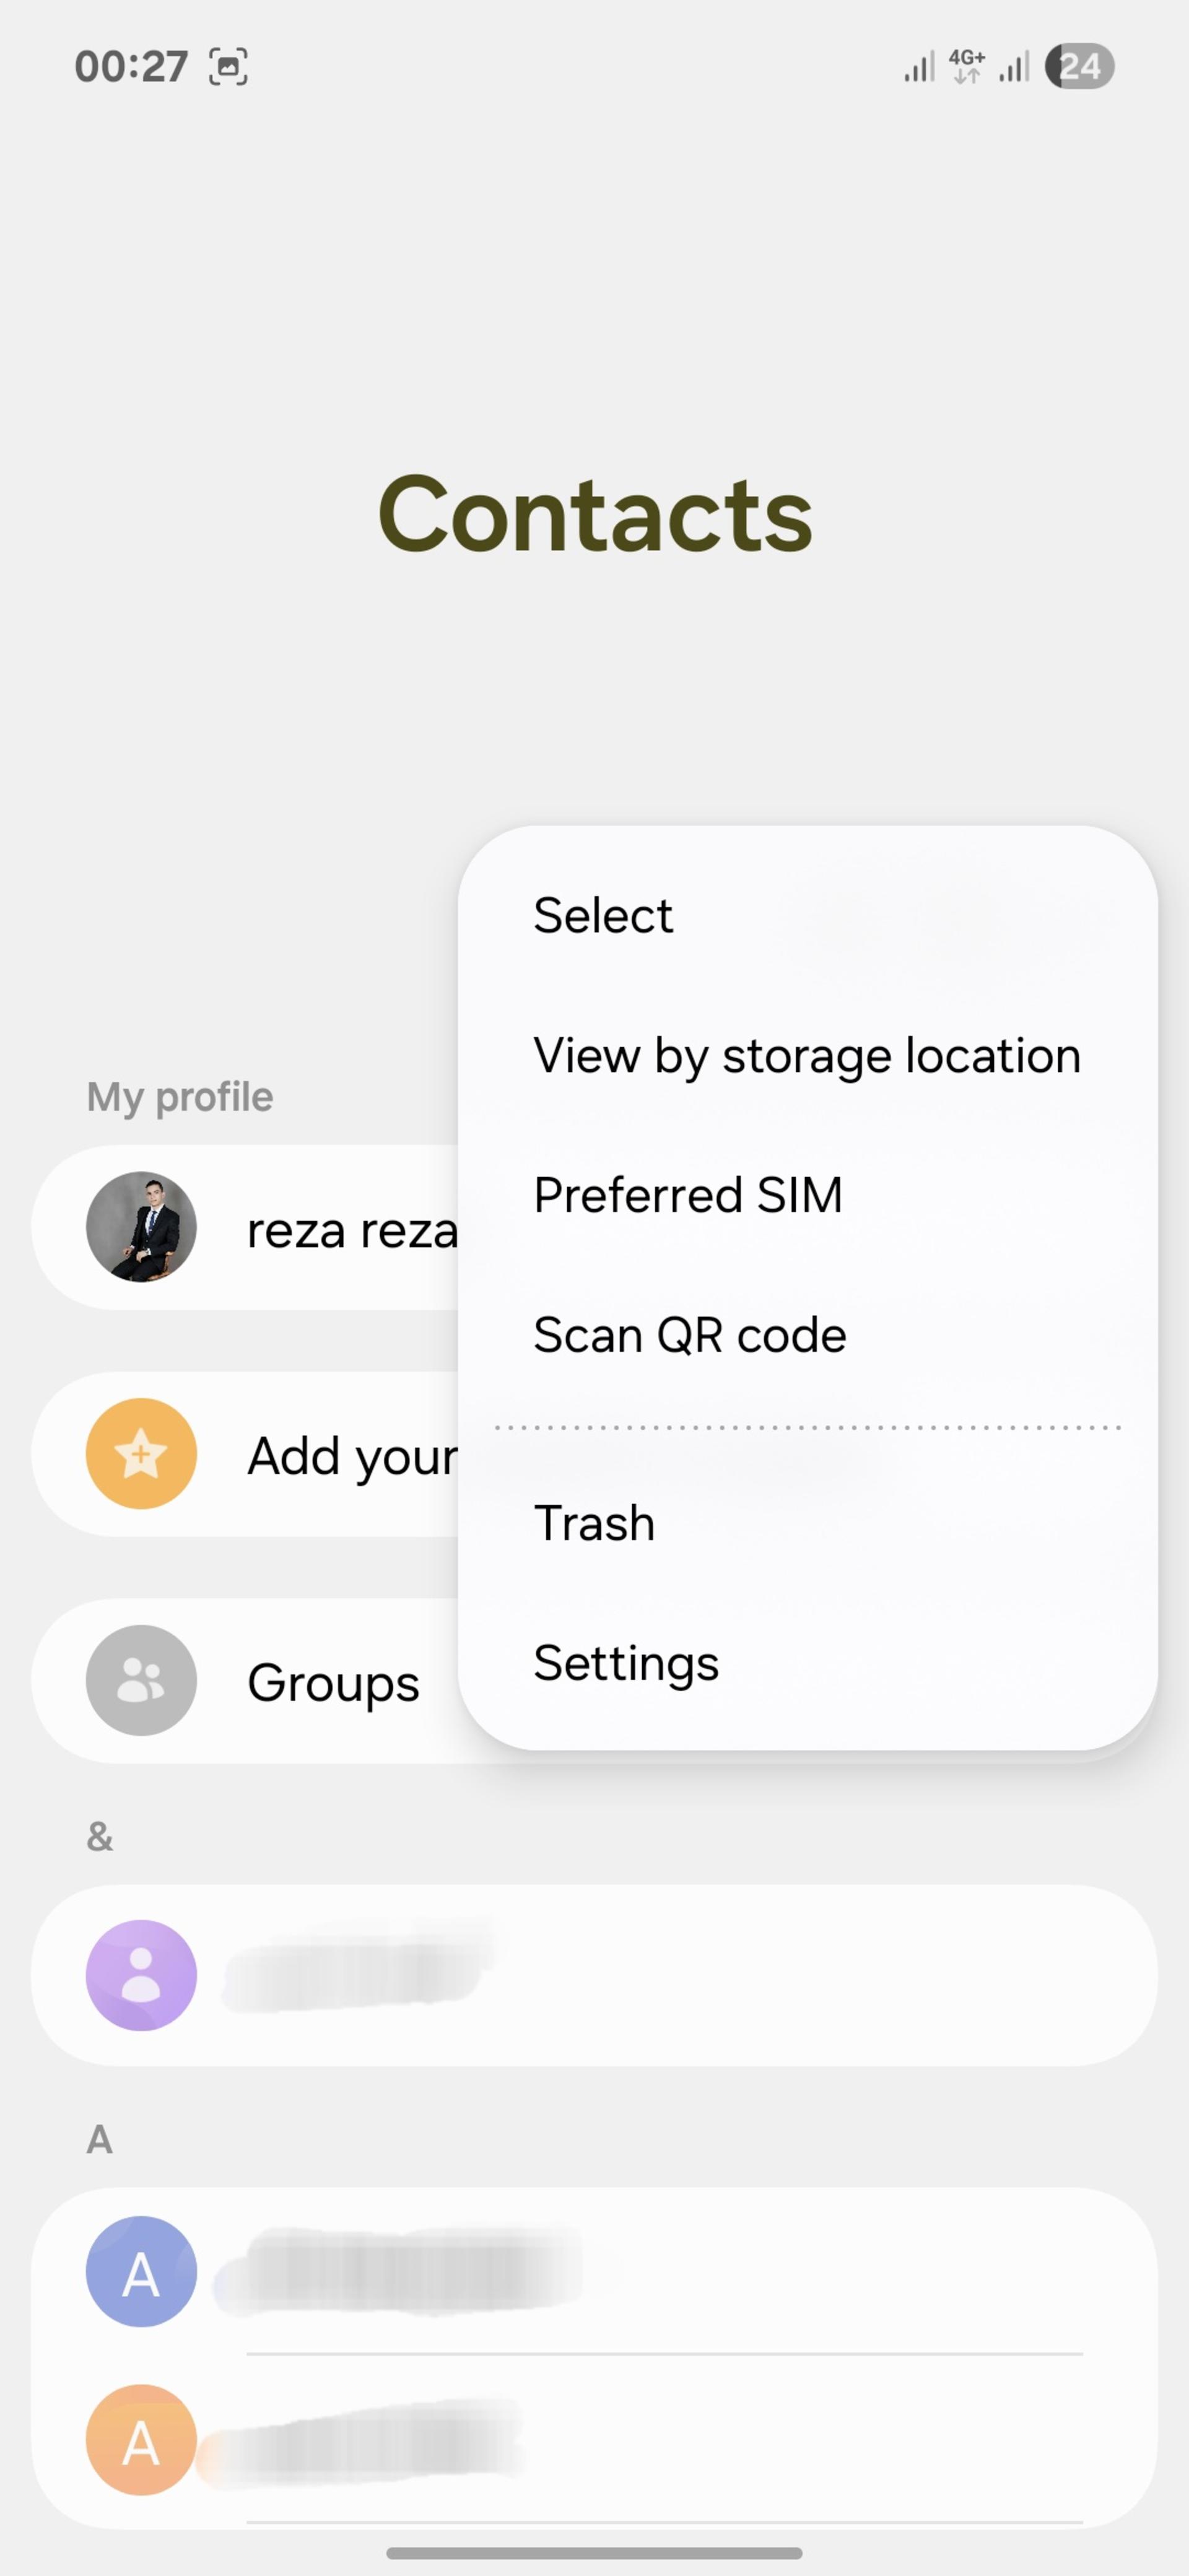Viewport: 1189px width, 2576px height.
Task: Tap the purple person contact avatar
Action: [x=141, y=1975]
